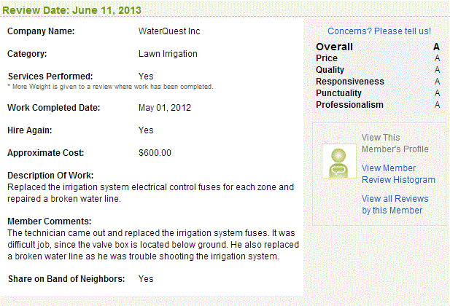Screen dimensions: 450x306
Task: Click the Professionalism rating label
Action: coord(349,105)
